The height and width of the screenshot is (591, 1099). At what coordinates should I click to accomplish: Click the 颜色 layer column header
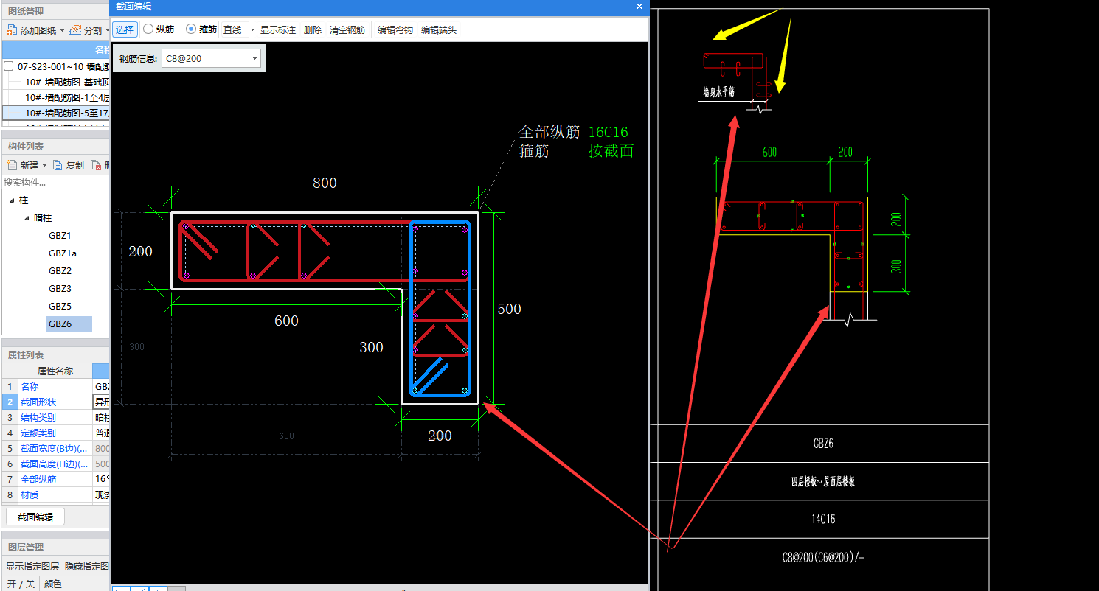tap(52, 584)
